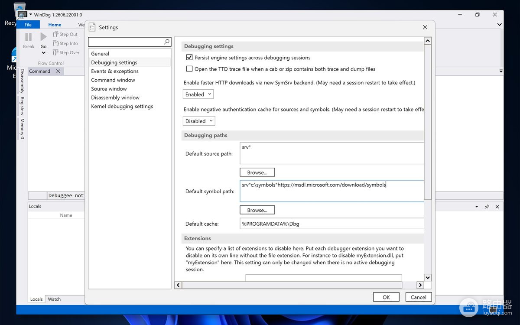The width and height of the screenshot is (520, 325).
Task: Click the Name column header in Locals
Action: [66, 215]
